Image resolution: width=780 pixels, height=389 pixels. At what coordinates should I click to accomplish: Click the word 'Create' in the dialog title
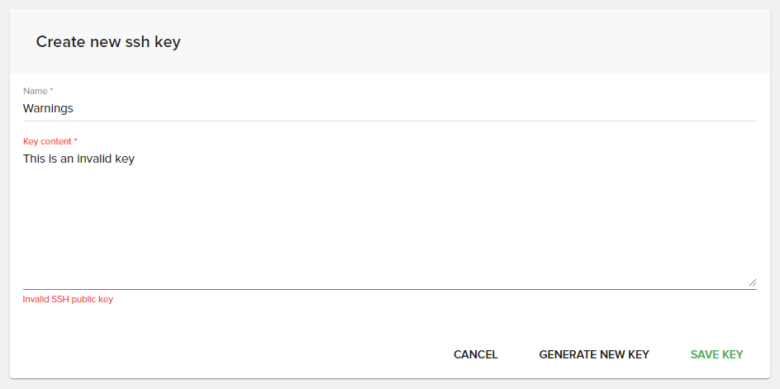(59, 41)
